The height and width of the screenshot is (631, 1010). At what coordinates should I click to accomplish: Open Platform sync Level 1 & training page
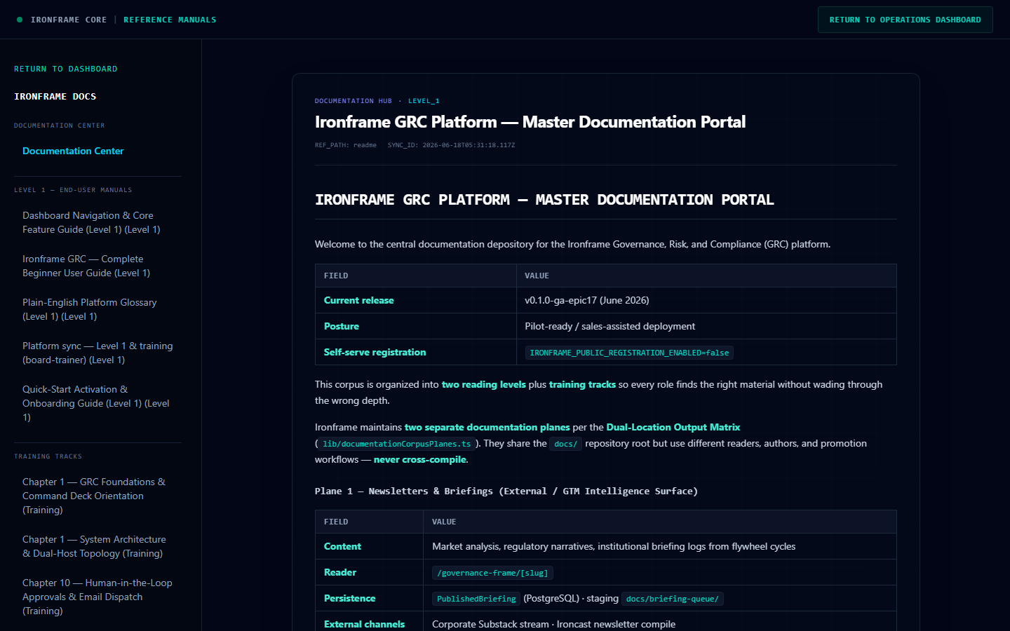[x=97, y=353]
